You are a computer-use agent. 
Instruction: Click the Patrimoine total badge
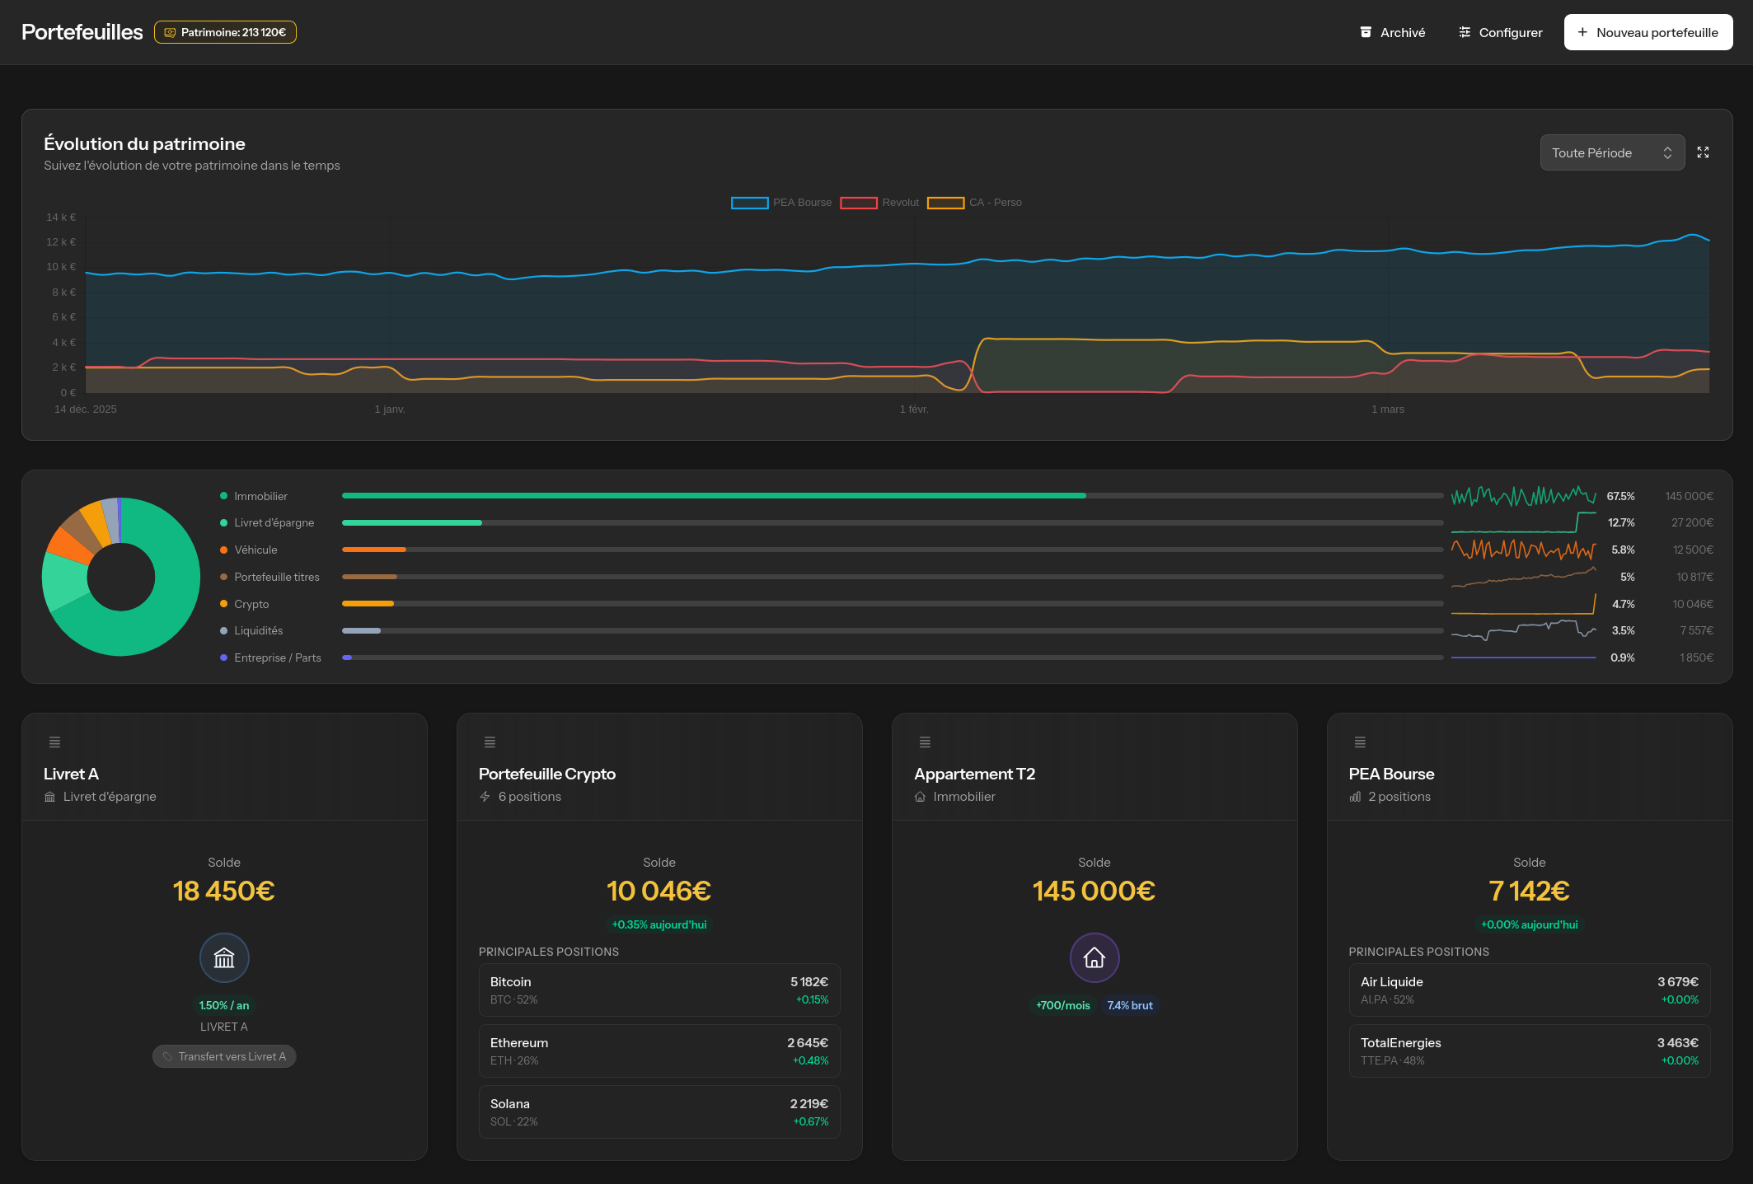coord(225,32)
